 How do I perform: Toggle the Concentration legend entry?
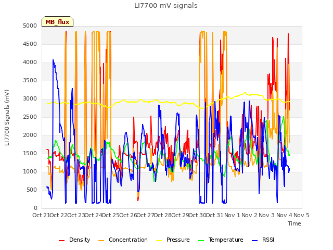123,240
